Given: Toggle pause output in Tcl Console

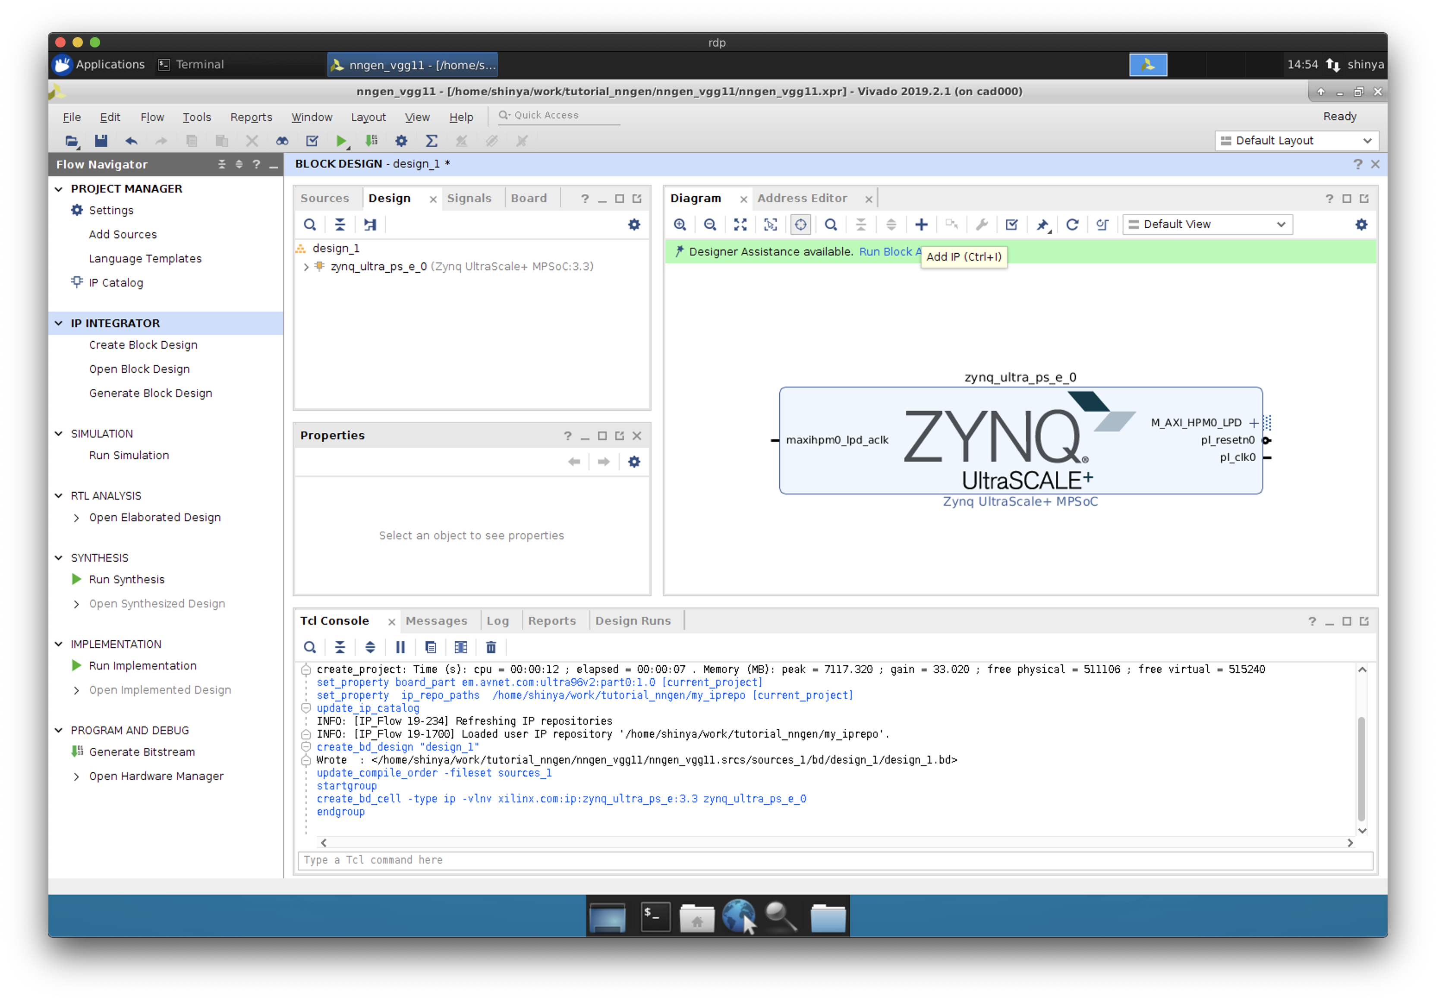Looking at the screenshot, I should point(400,647).
